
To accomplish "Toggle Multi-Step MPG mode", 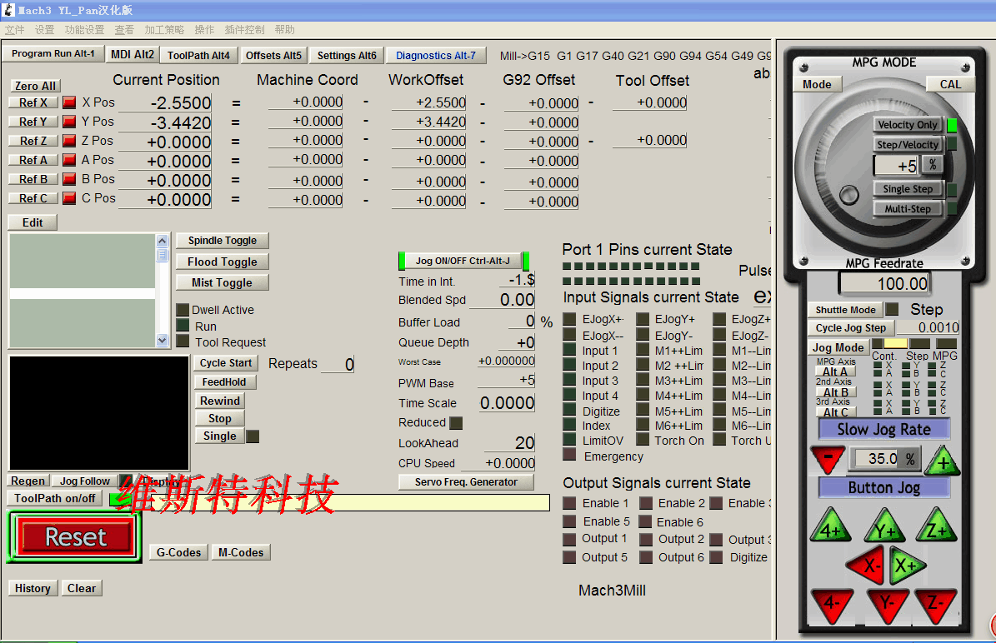I will 907,208.
